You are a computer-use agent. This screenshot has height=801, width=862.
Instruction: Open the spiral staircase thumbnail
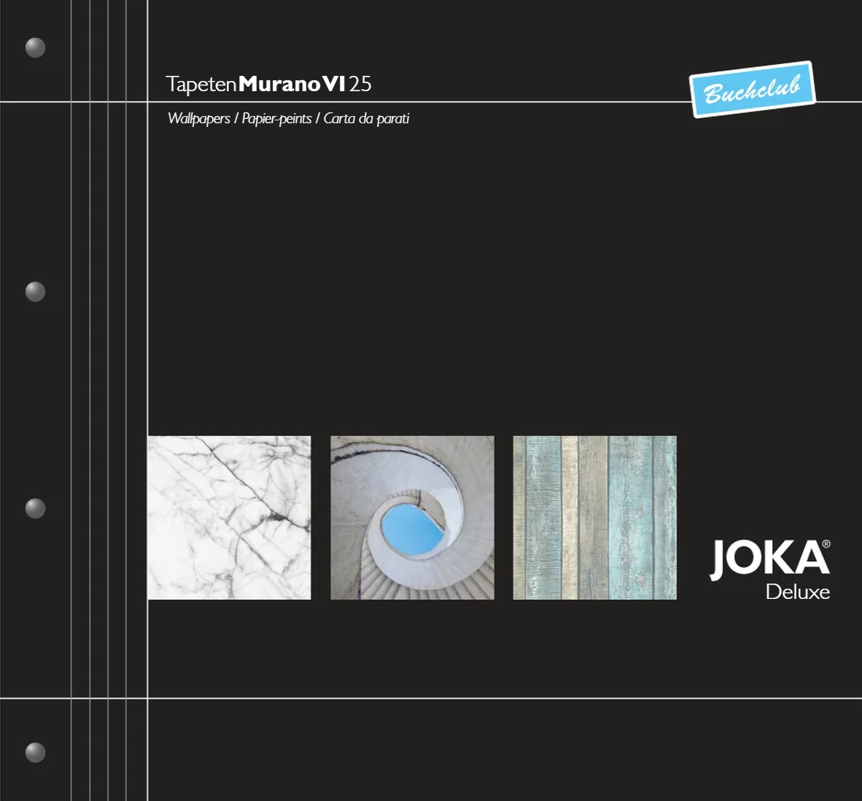point(412,518)
